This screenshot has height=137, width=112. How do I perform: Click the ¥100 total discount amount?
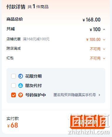click(x=95, y=29)
